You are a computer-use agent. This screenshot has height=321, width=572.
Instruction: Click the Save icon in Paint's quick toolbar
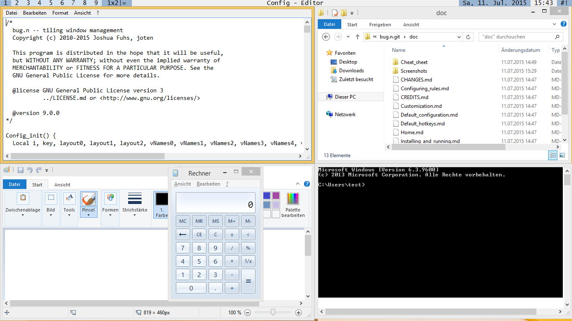tap(19, 170)
